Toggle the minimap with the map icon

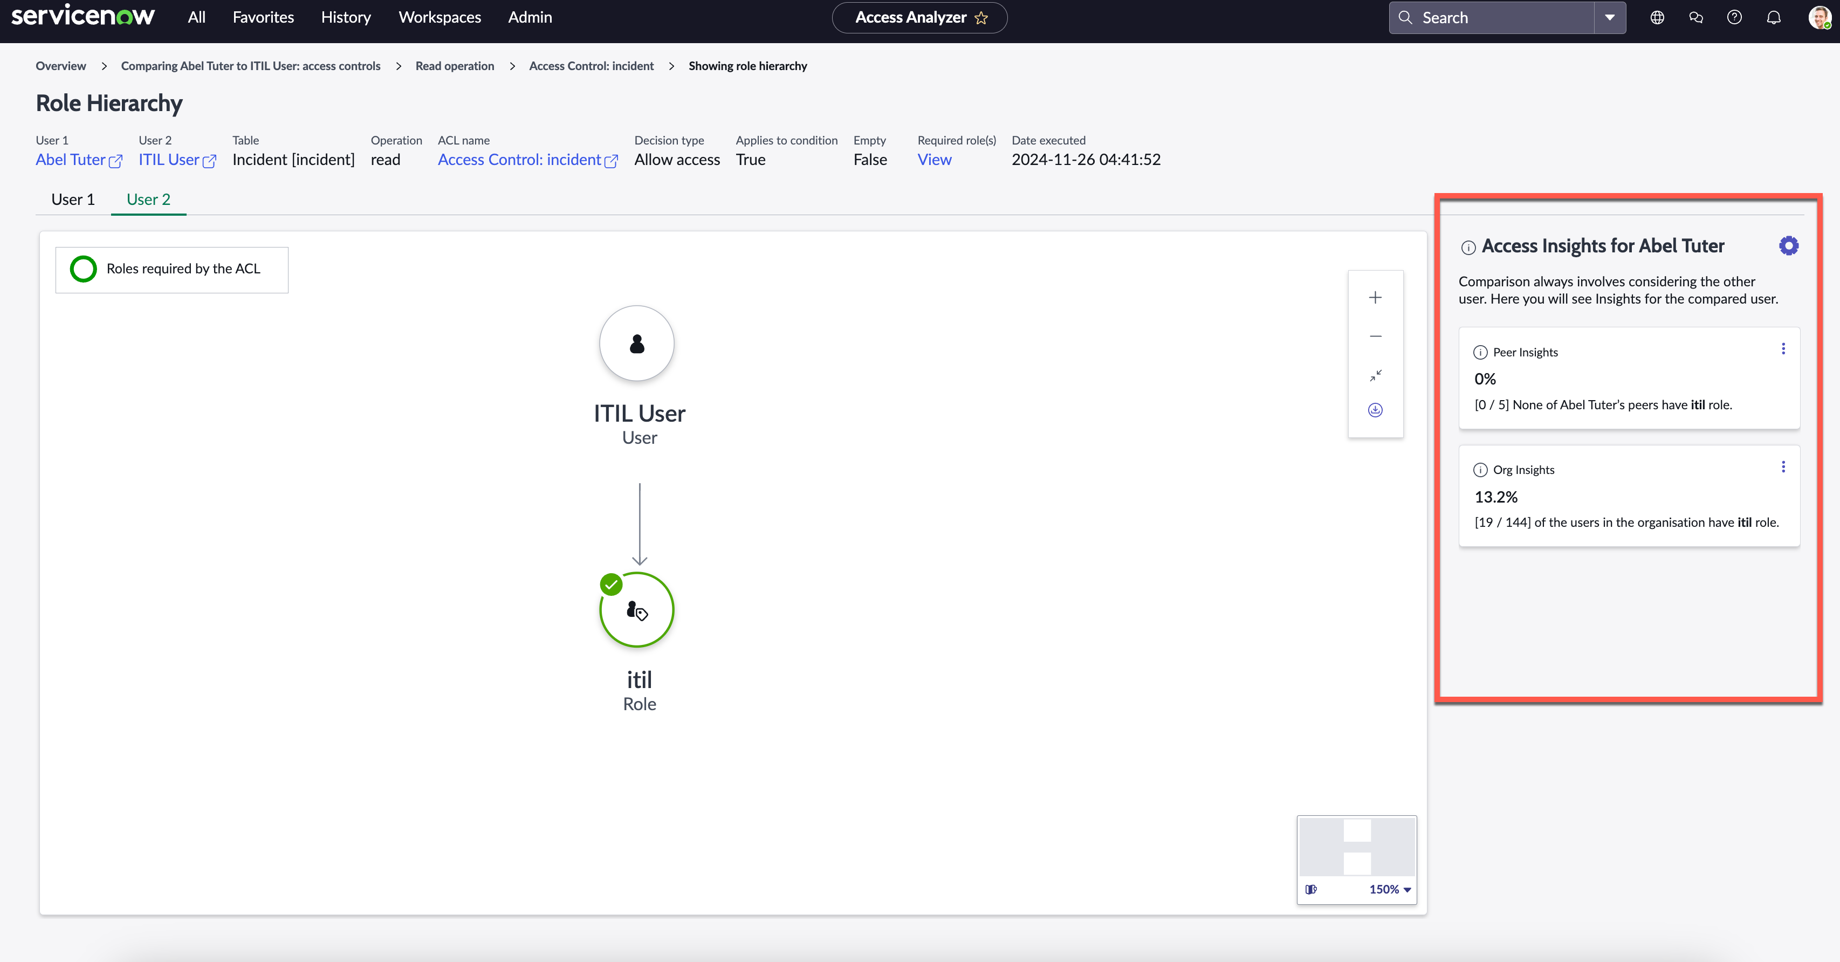(1311, 890)
